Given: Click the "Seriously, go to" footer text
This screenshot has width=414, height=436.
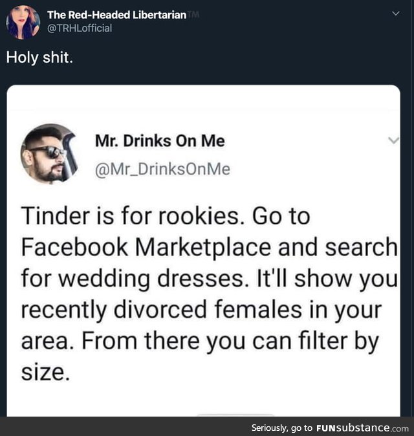Looking at the screenshot, I should 281,428.
